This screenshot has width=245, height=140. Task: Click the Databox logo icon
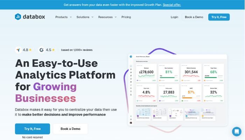(x=18, y=17)
